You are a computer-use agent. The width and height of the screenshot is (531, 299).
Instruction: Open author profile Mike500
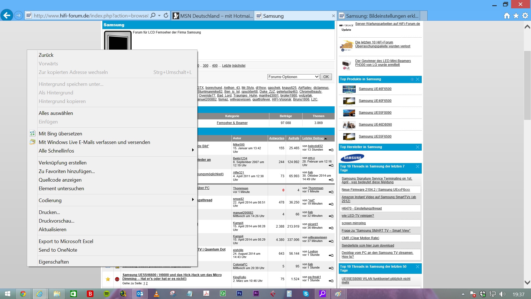coord(239,145)
